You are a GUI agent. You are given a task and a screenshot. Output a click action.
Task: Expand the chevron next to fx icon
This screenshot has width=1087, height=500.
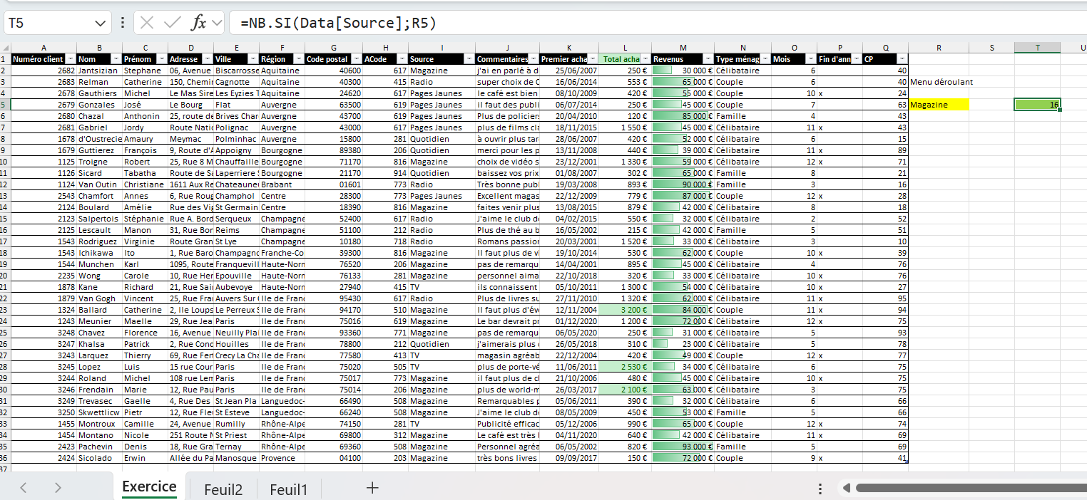pyautogui.click(x=216, y=23)
